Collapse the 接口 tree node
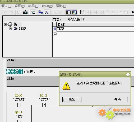The image size is (134, 122). coord(5,24)
